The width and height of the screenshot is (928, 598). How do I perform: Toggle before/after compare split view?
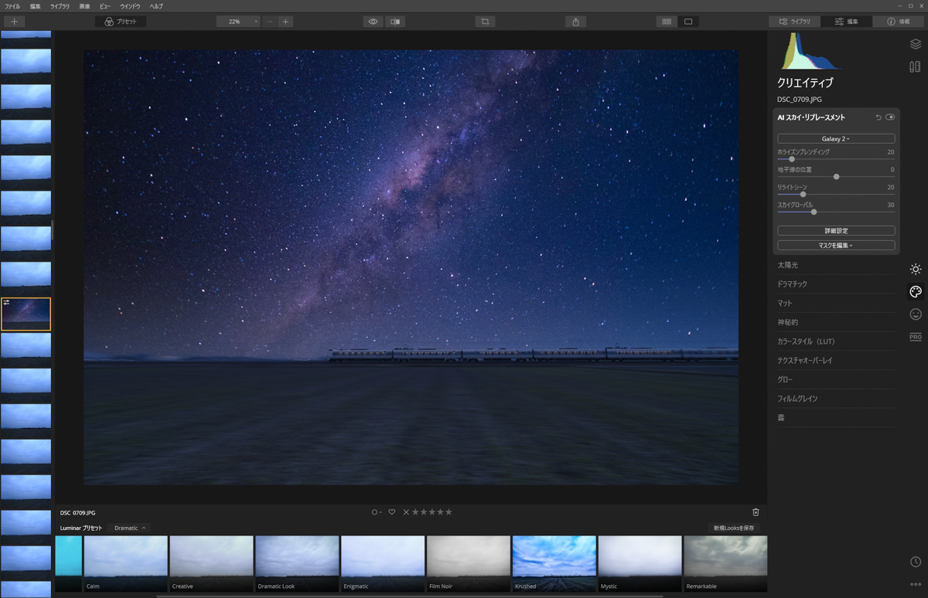(395, 22)
